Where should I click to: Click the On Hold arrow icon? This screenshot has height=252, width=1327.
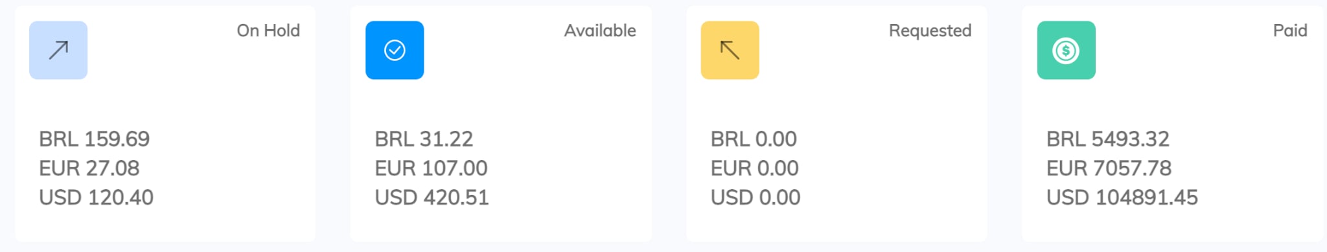58,50
